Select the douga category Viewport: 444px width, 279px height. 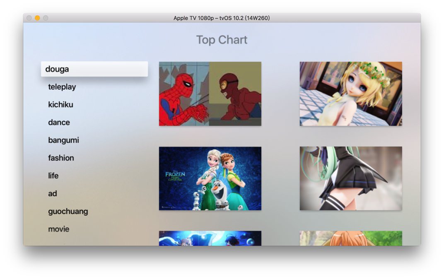point(94,69)
